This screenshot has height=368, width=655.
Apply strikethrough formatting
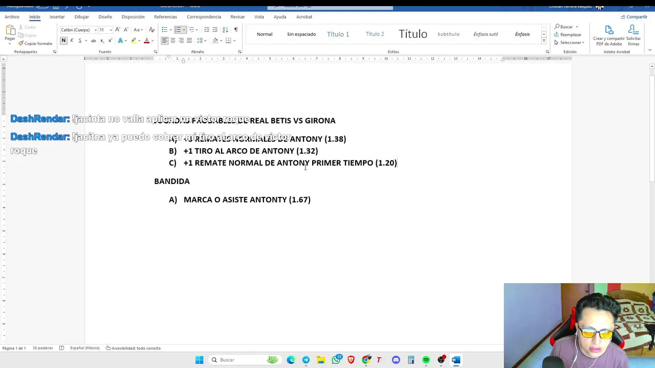click(93, 40)
